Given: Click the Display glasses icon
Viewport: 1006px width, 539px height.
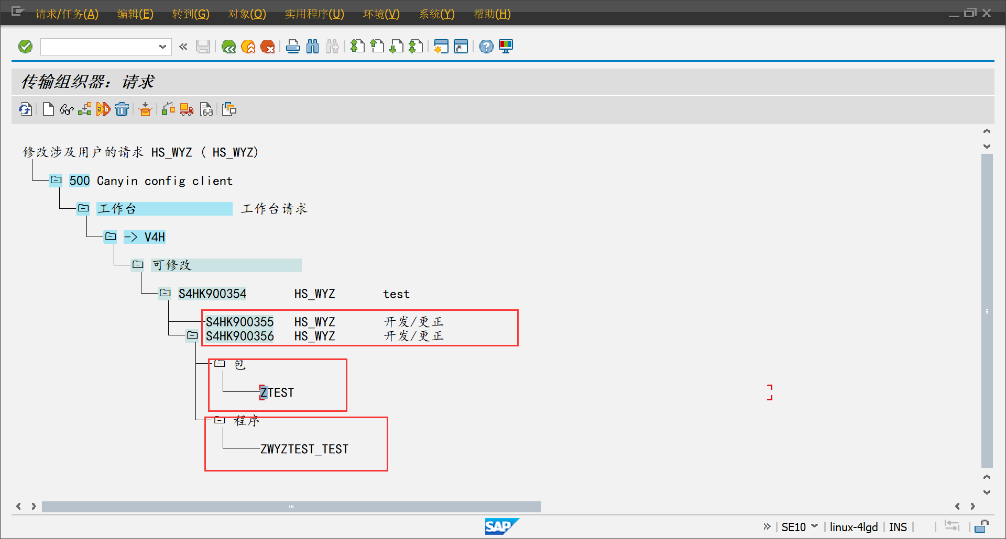Looking at the screenshot, I should click(67, 109).
